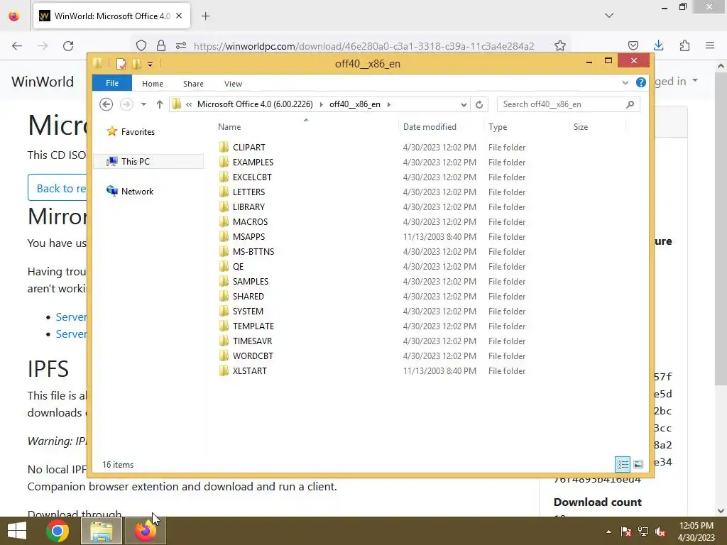Open Explorer Help question mark icon
727x545 pixels.
pos(641,82)
